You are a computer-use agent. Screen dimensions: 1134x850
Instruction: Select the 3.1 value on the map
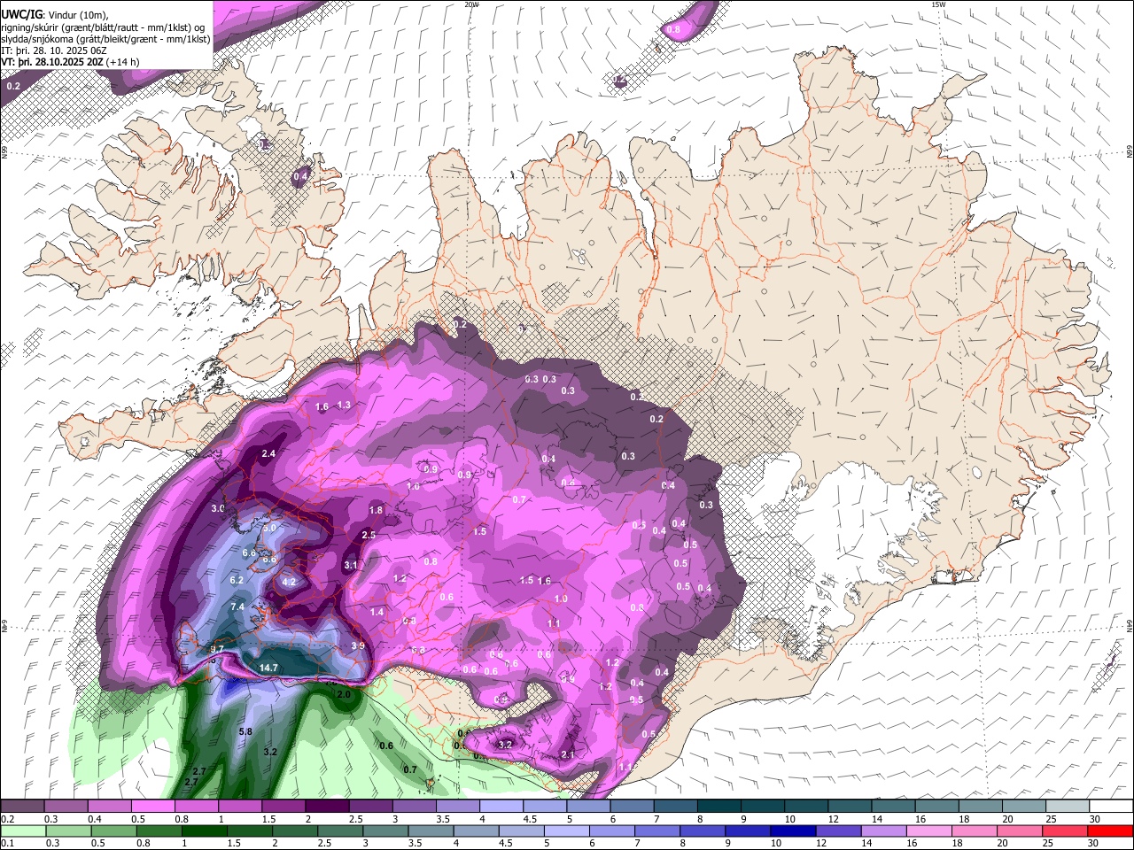pos(351,565)
